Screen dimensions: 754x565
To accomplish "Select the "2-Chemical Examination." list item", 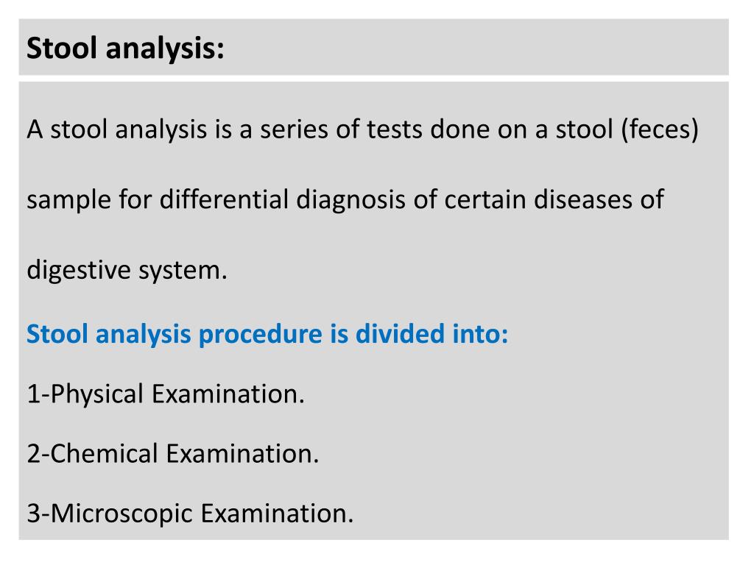I will click(x=173, y=453).
